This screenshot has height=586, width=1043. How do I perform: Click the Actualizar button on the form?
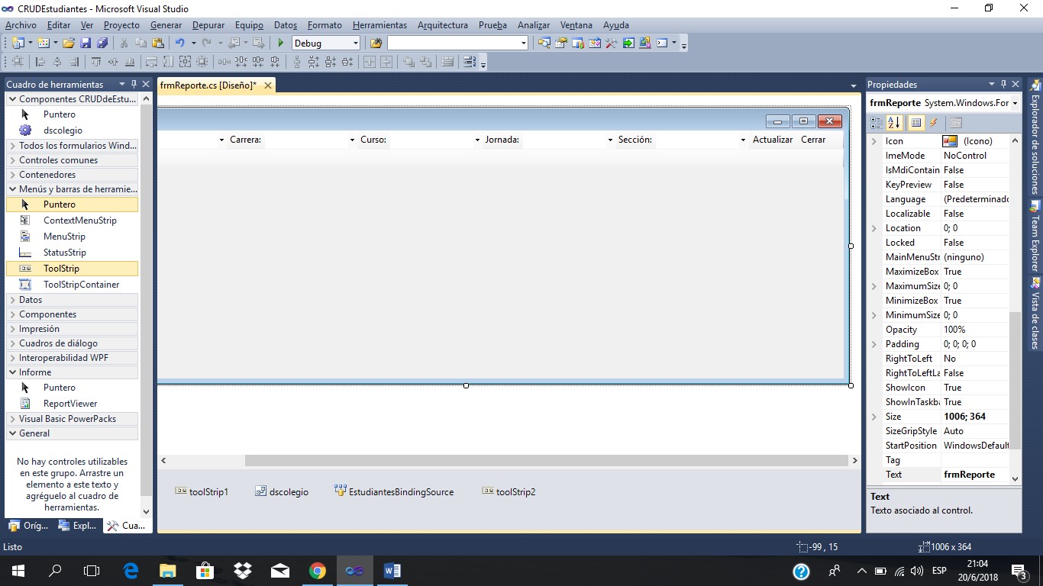pos(773,140)
